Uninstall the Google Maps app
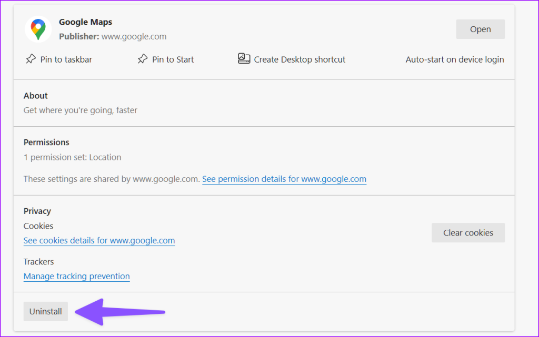The width and height of the screenshot is (539, 337). [45, 311]
